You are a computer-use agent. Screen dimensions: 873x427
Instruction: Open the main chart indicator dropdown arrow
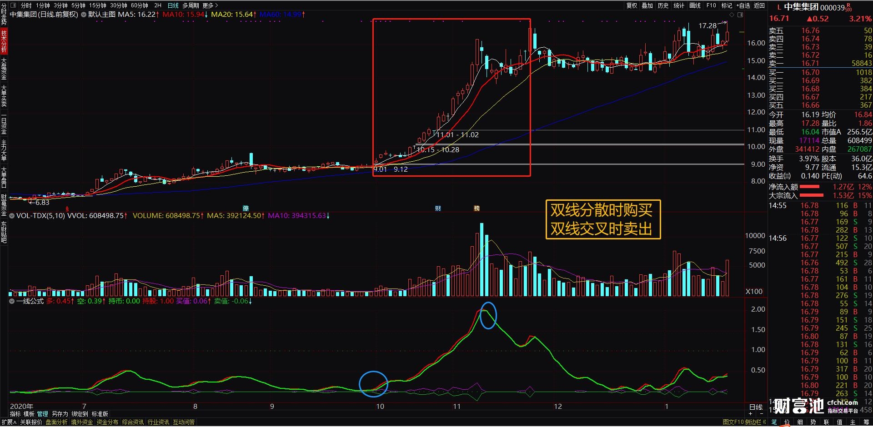[84, 15]
